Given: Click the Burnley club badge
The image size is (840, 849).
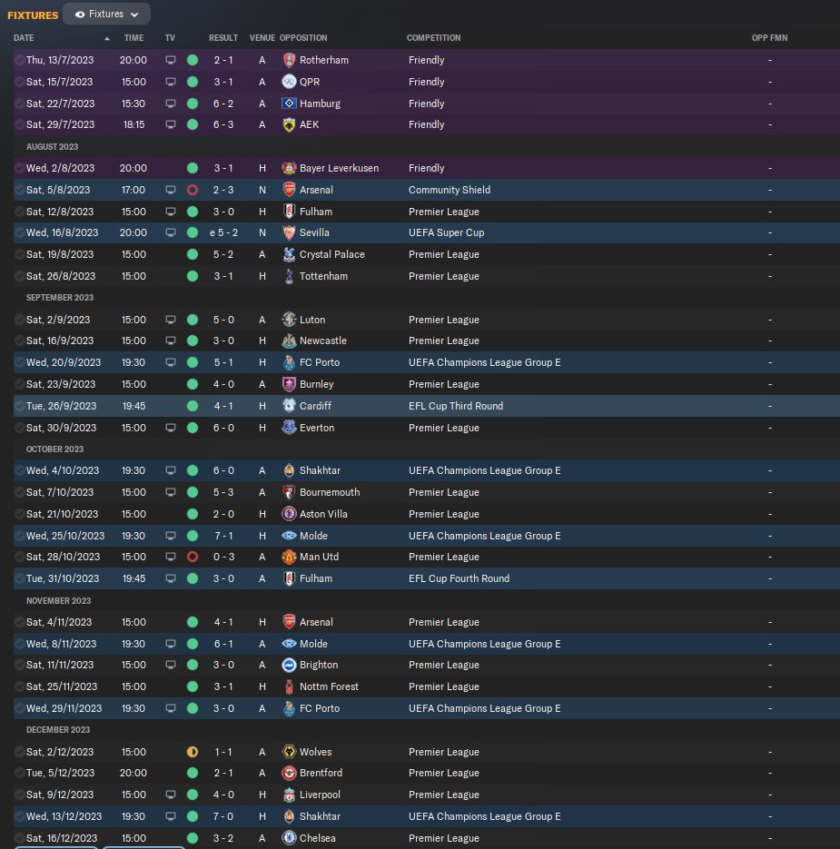Looking at the screenshot, I should tap(289, 384).
